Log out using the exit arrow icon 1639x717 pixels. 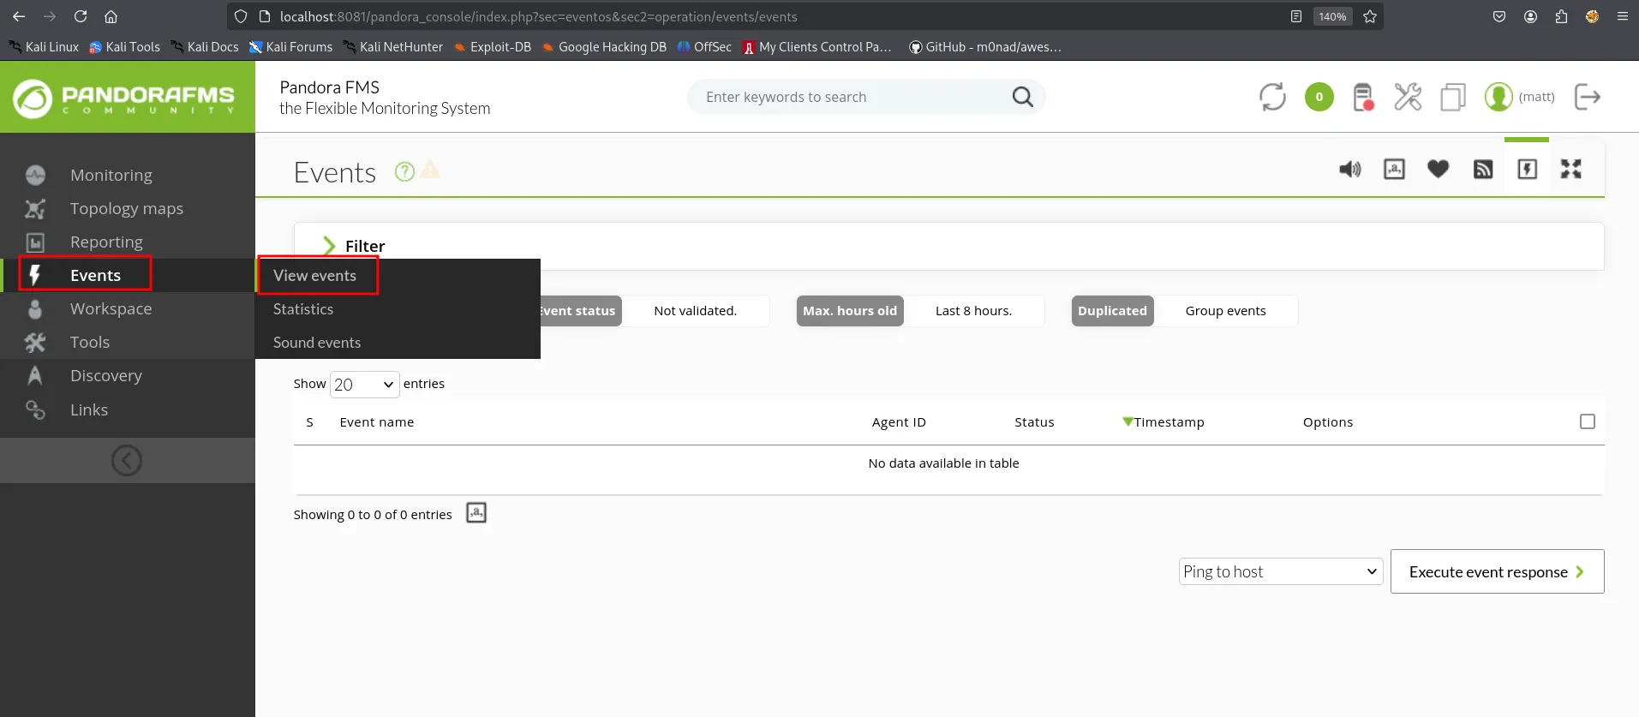(1588, 97)
